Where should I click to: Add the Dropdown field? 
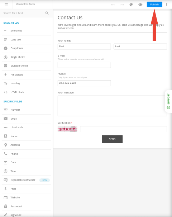pyautogui.click(x=26, y=48)
